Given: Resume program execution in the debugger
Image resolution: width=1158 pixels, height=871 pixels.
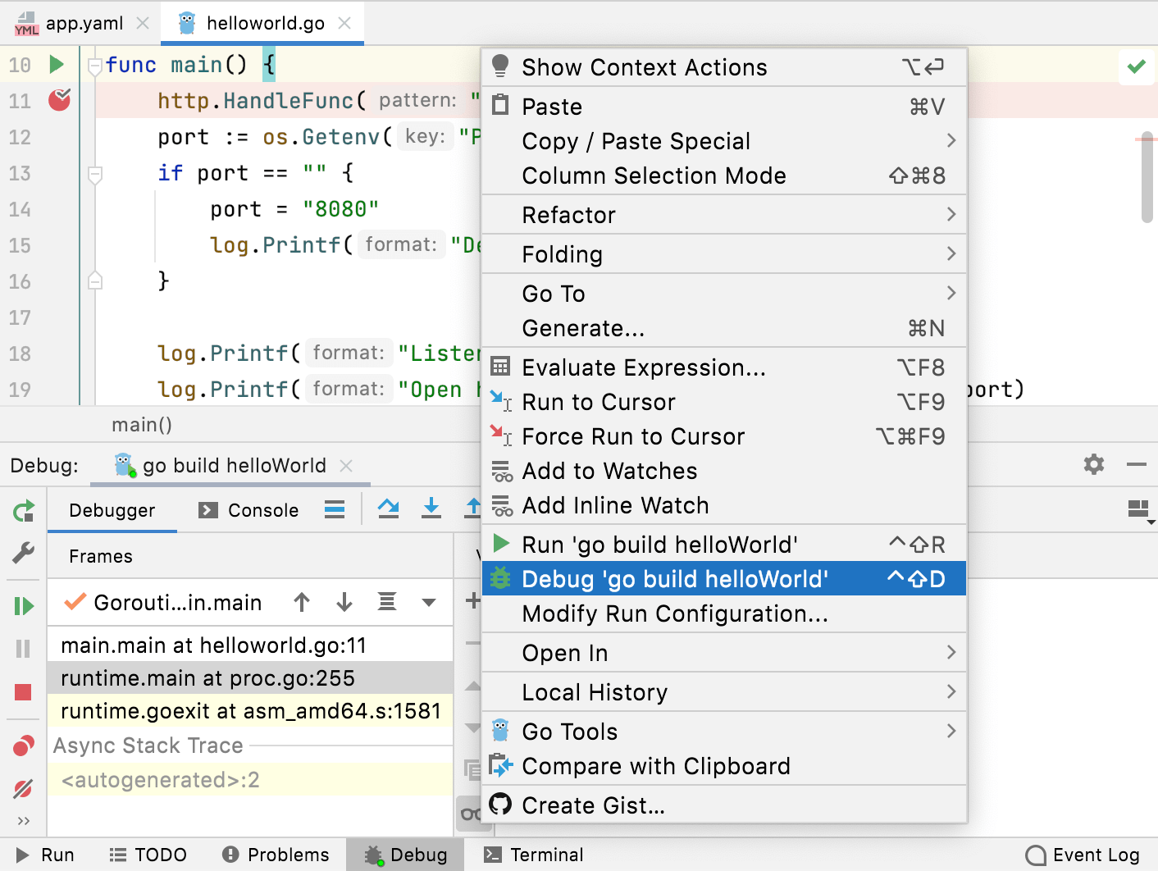Looking at the screenshot, I should (23, 605).
